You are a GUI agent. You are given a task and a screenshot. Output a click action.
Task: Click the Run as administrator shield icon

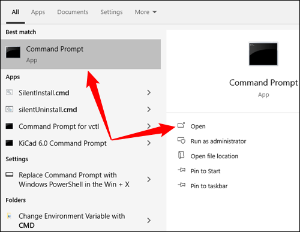[x=182, y=140]
